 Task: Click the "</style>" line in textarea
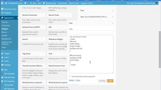click(73, 65)
